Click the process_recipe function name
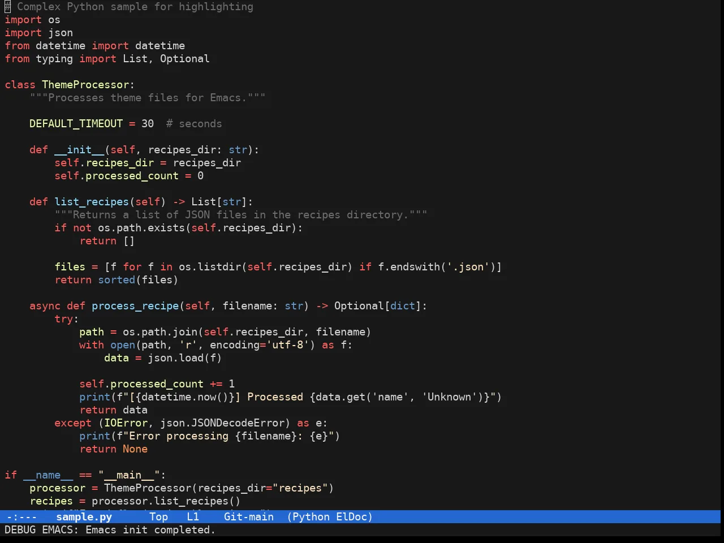Viewport: 724px width, 543px height. point(135,306)
